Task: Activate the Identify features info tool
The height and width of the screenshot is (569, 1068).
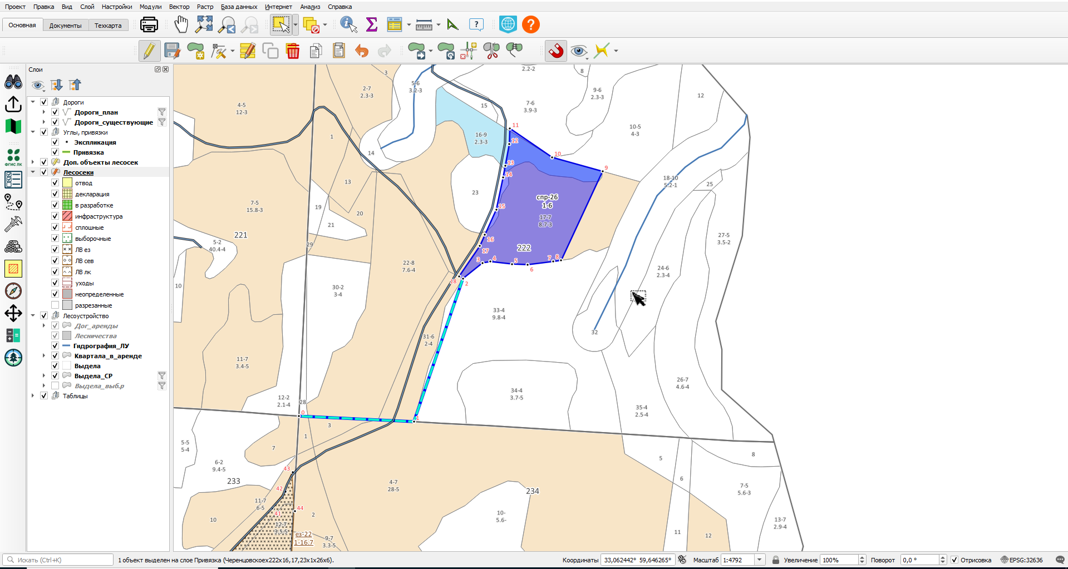Action: pos(348,24)
